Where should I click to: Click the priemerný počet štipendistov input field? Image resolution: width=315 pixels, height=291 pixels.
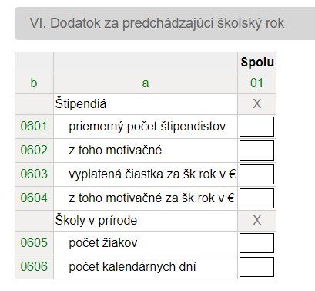[x=256, y=127]
